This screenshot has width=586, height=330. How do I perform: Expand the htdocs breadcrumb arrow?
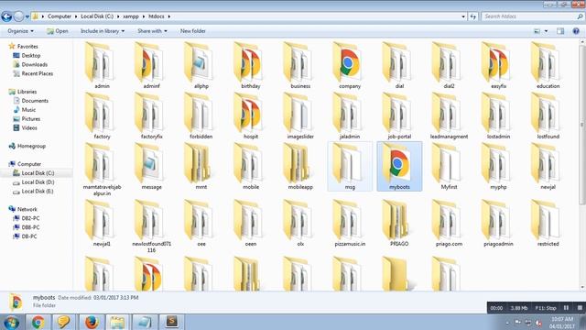(x=168, y=16)
